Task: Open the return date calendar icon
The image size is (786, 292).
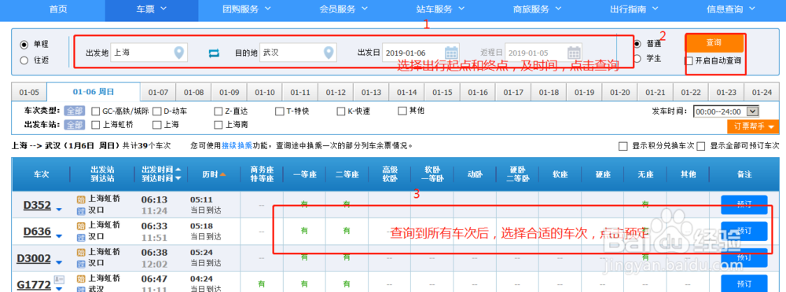Action: click(x=574, y=53)
